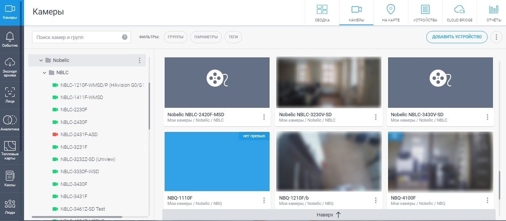Click the NBLC folder icon
Viewport: 506px width, 221px height.
[x=52, y=73]
